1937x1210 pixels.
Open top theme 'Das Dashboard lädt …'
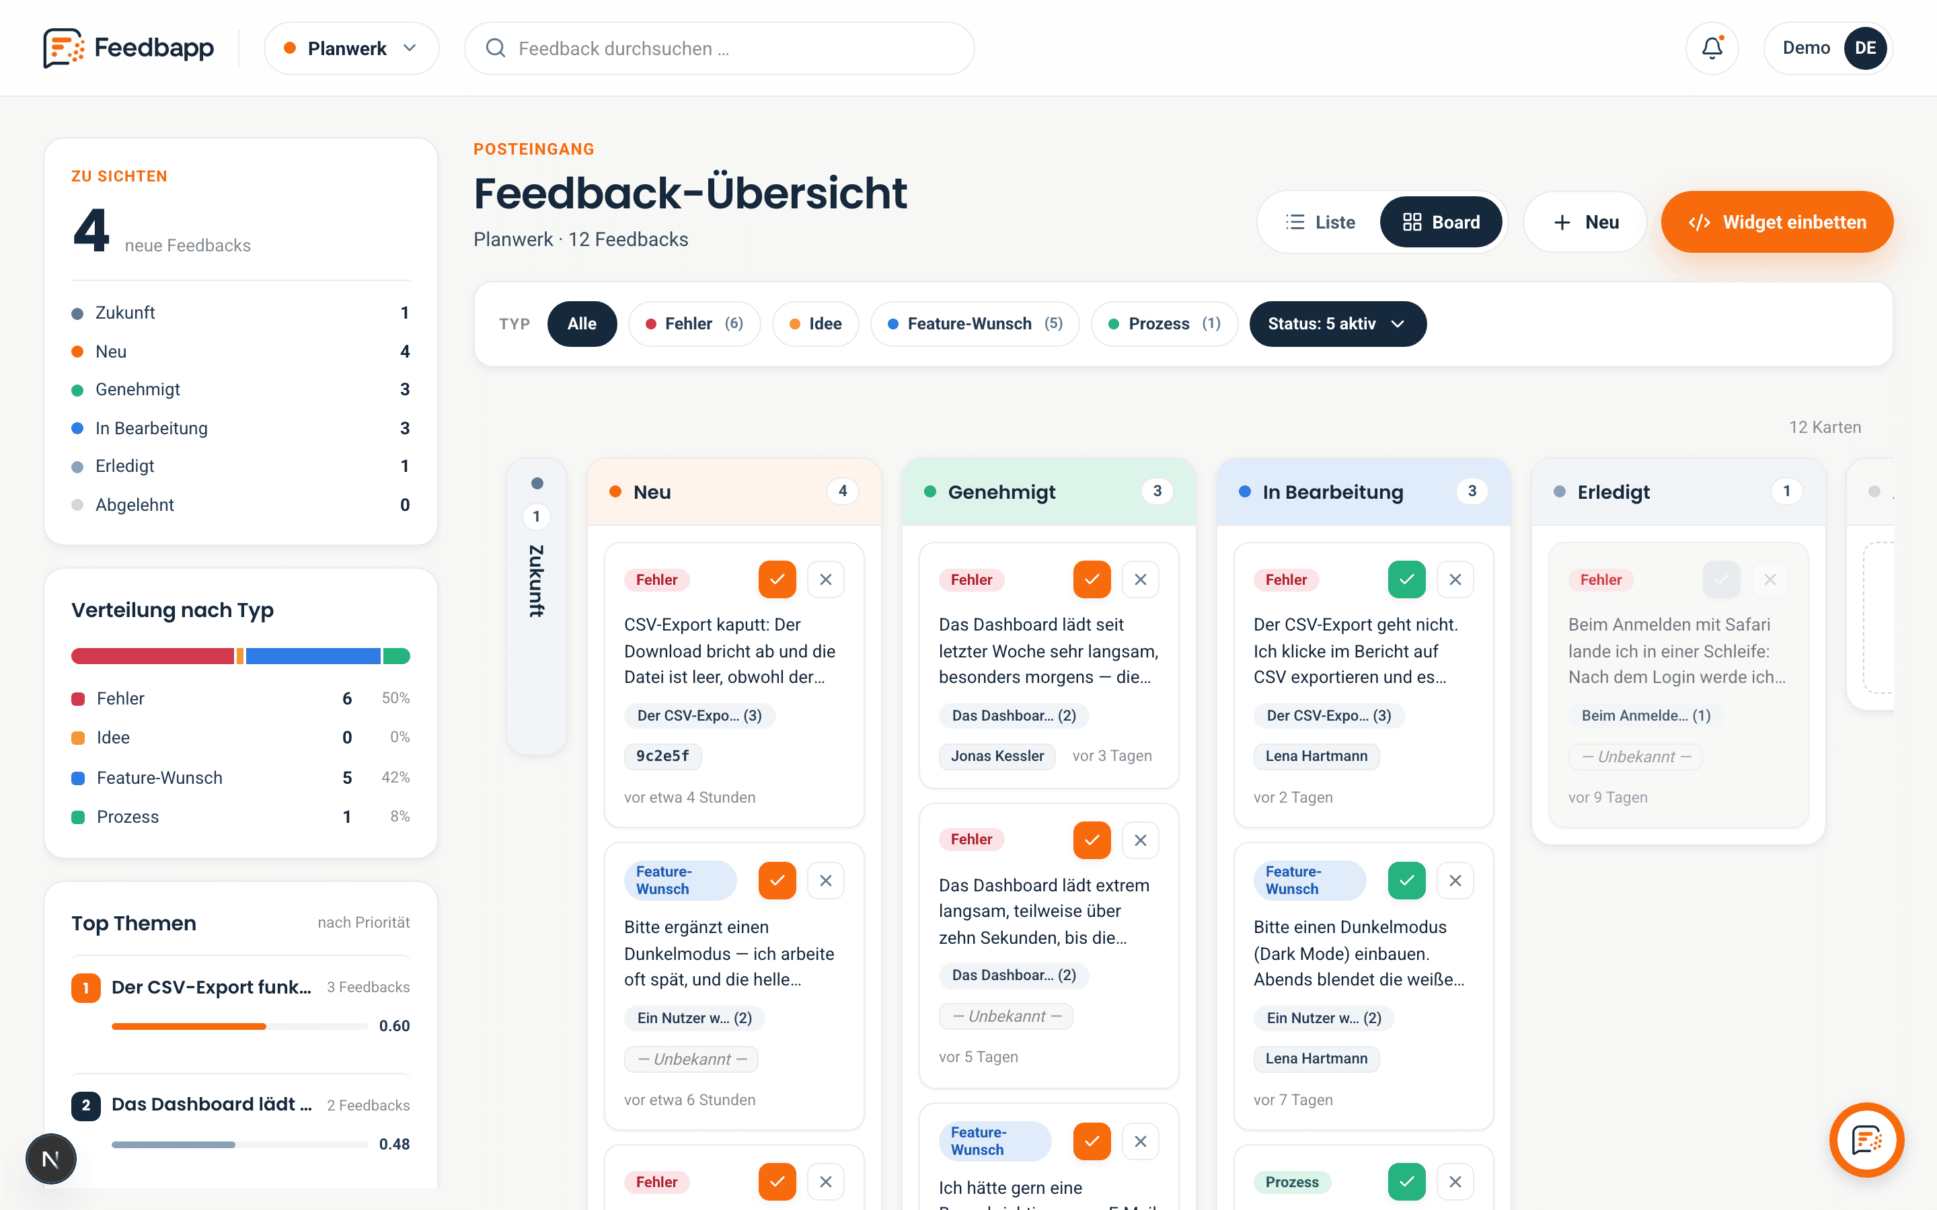pos(240,1125)
